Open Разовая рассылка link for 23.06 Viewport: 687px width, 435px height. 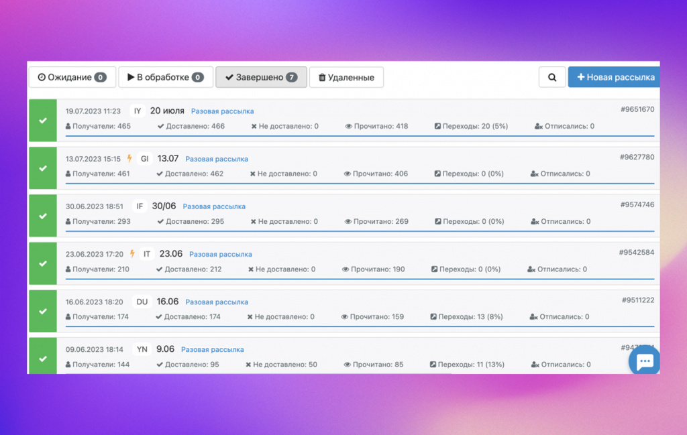coord(220,254)
